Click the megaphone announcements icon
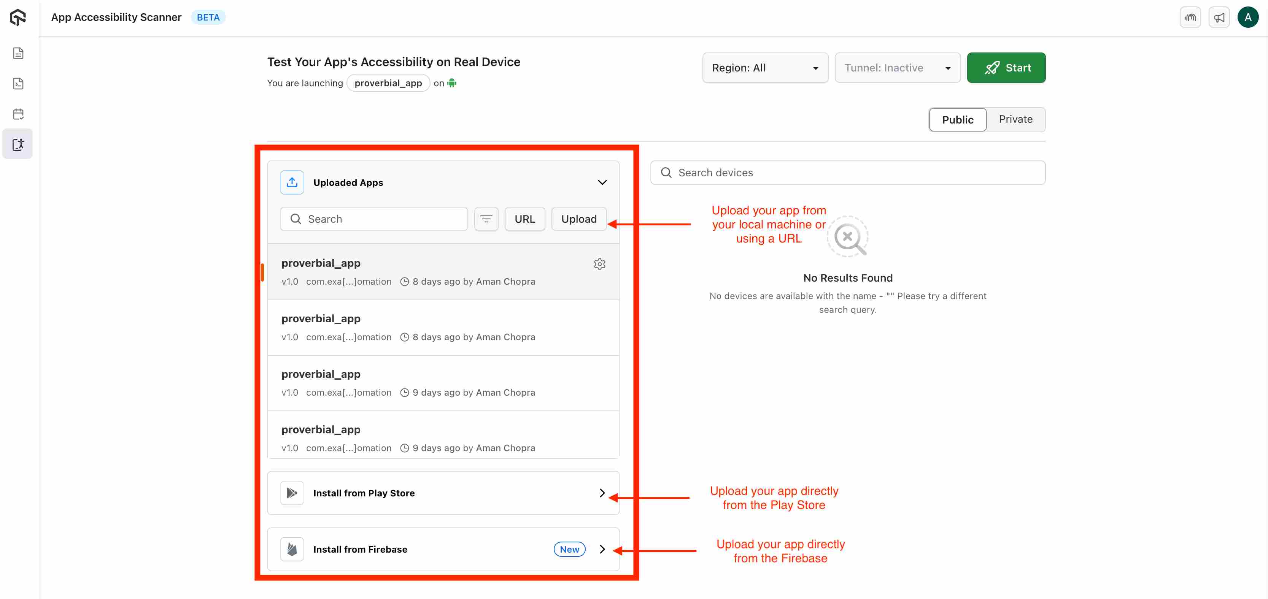The width and height of the screenshot is (1268, 599). tap(1219, 18)
